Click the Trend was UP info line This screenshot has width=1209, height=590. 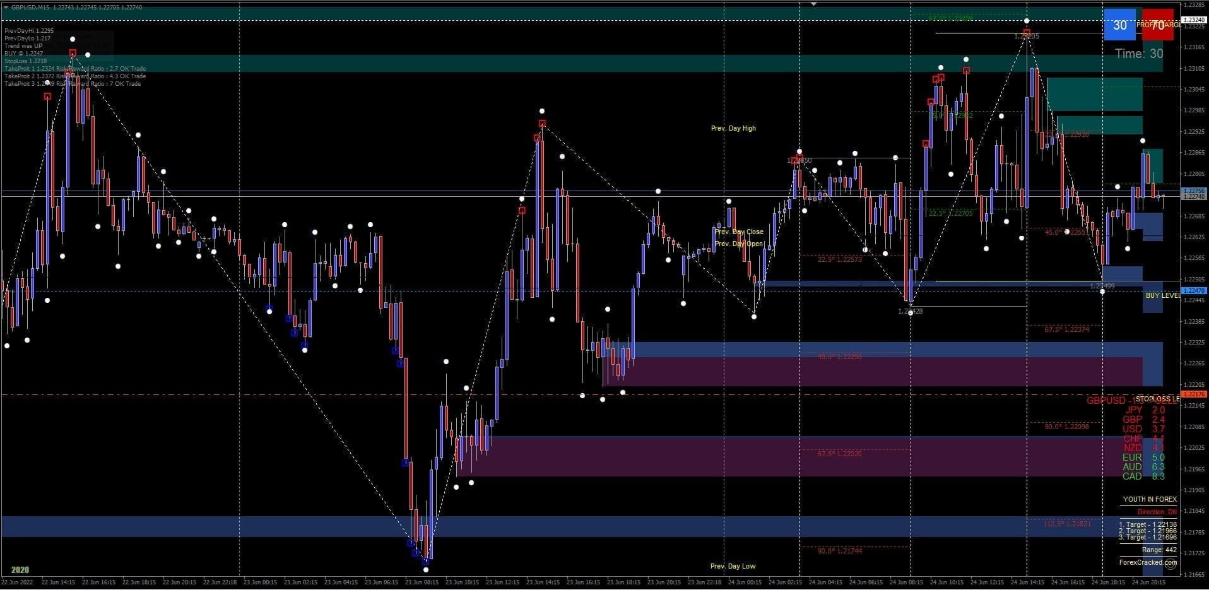click(x=23, y=46)
